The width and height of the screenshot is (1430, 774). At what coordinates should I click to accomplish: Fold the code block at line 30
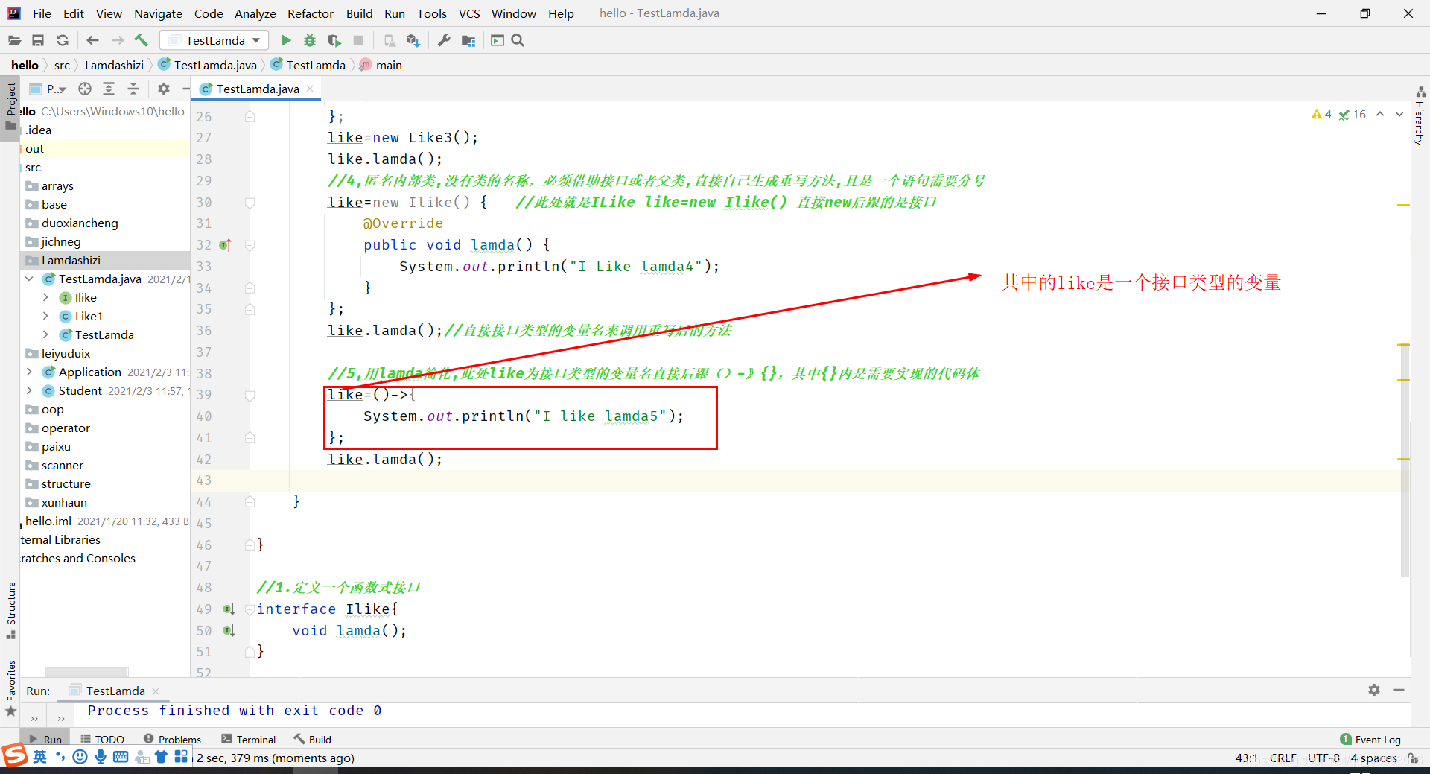point(250,203)
